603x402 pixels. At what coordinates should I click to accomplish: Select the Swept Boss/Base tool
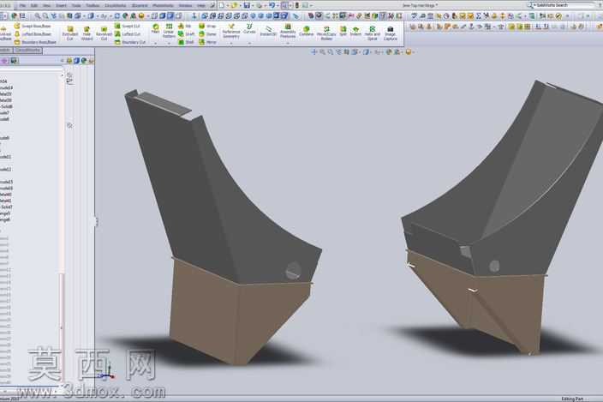coord(33,26)
